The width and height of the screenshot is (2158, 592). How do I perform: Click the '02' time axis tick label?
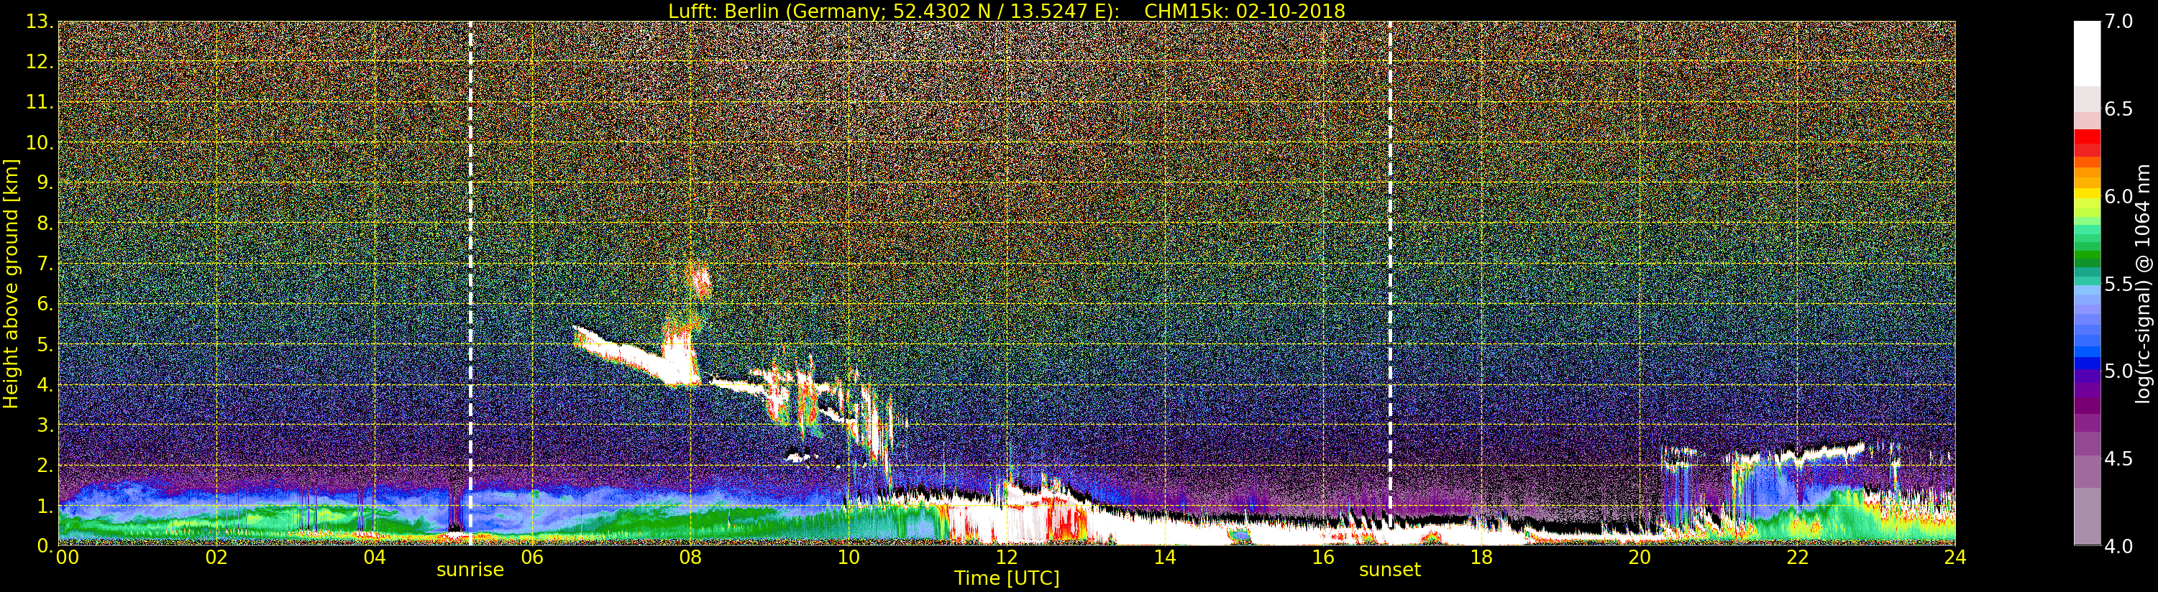point(216,557)
